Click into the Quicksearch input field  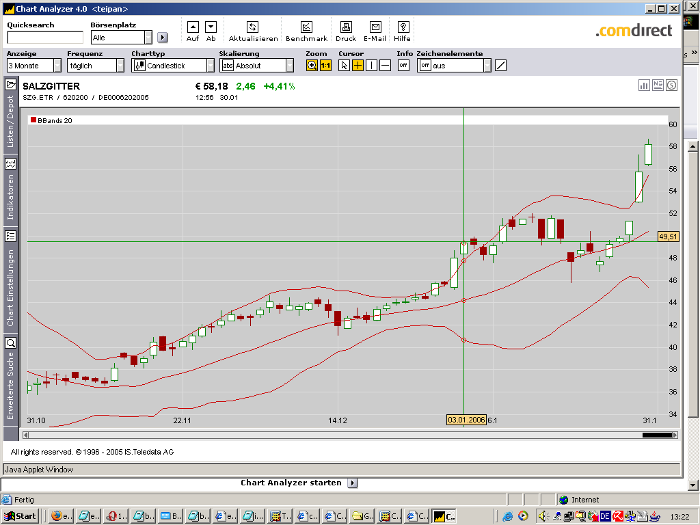click(x=44, y=38)
